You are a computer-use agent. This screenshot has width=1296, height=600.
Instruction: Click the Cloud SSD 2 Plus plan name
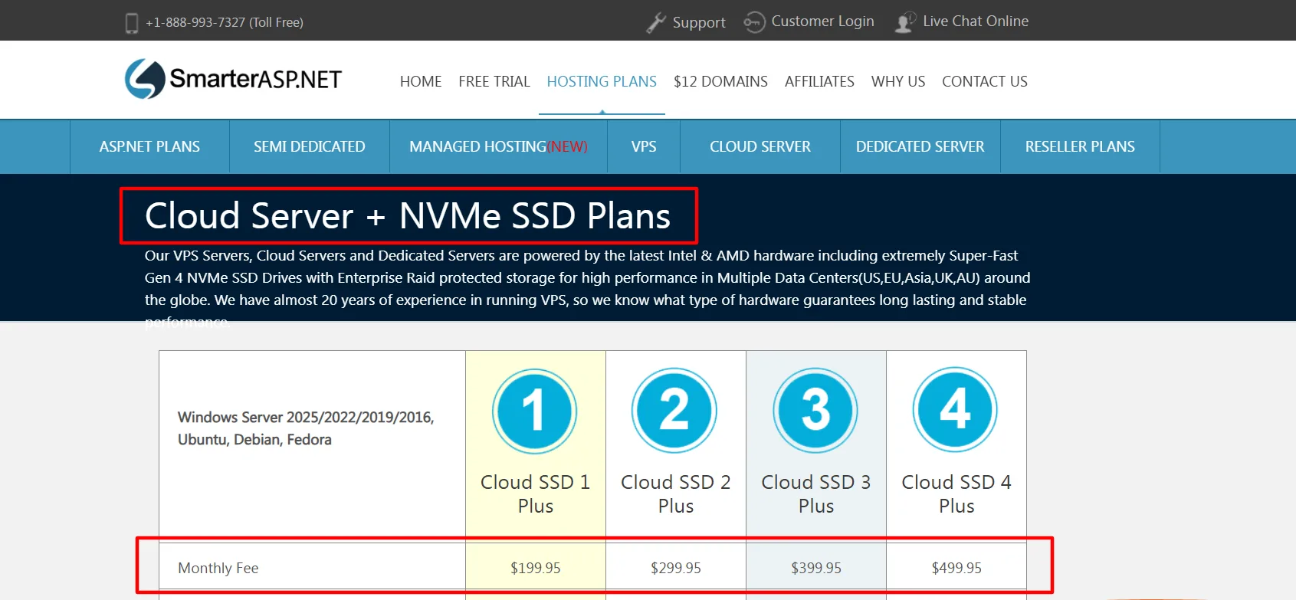(675, 494)
